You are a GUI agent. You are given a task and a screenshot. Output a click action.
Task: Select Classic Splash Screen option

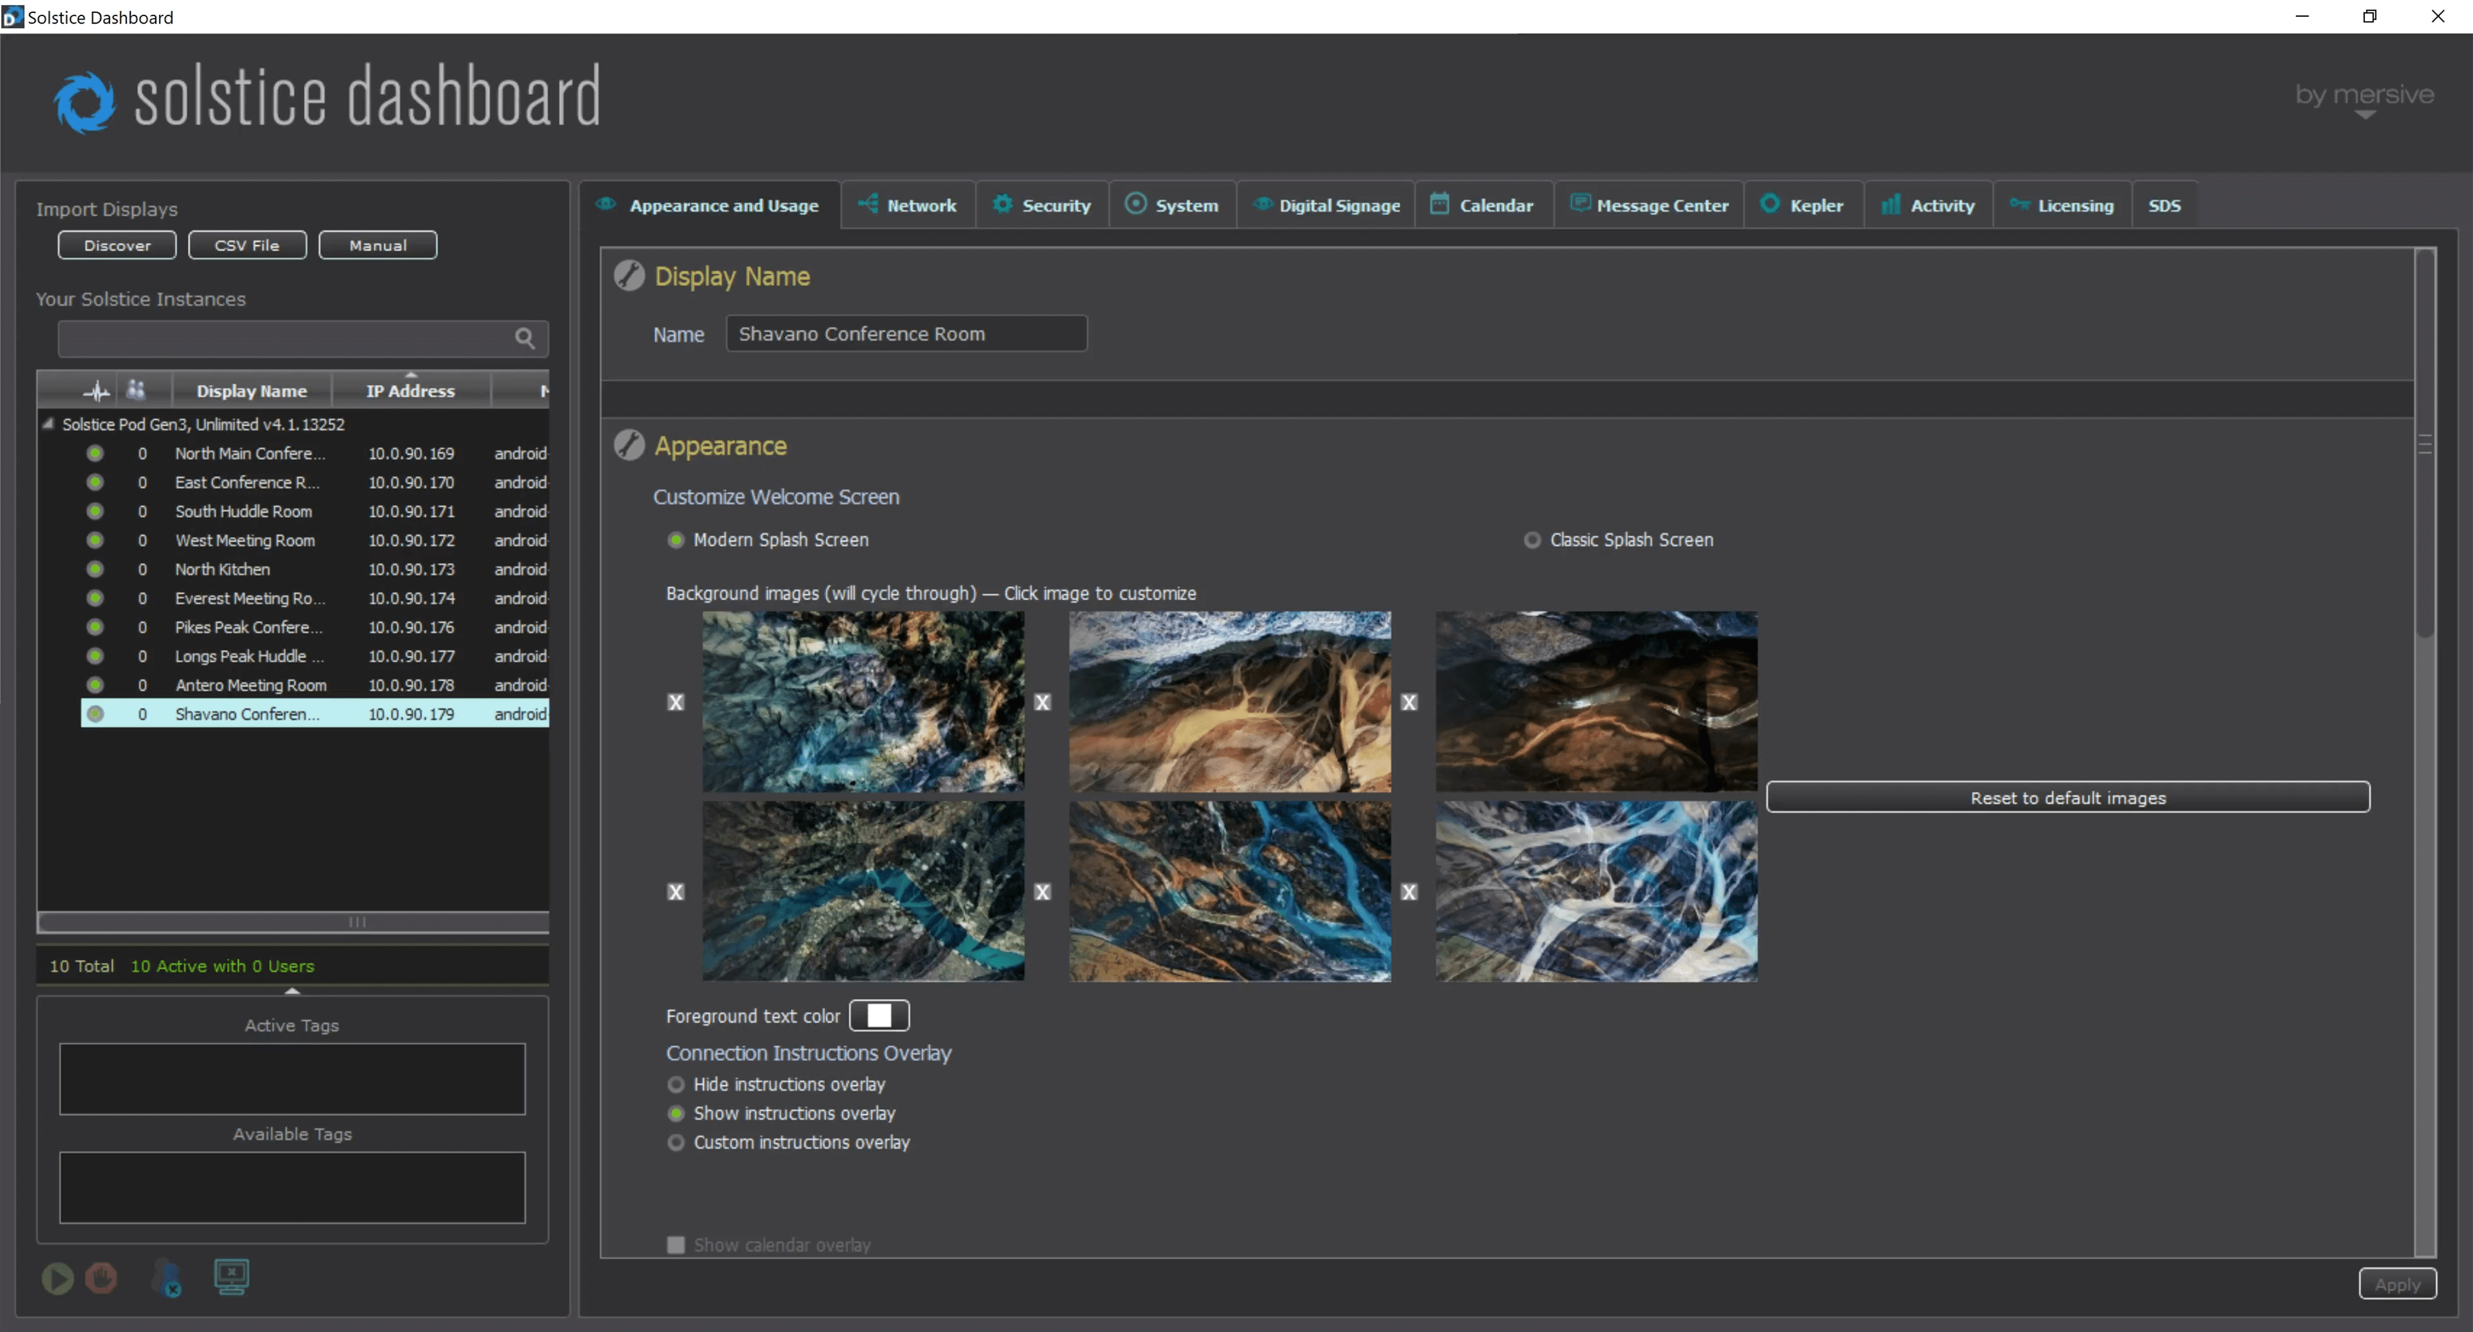(1532, 540)
